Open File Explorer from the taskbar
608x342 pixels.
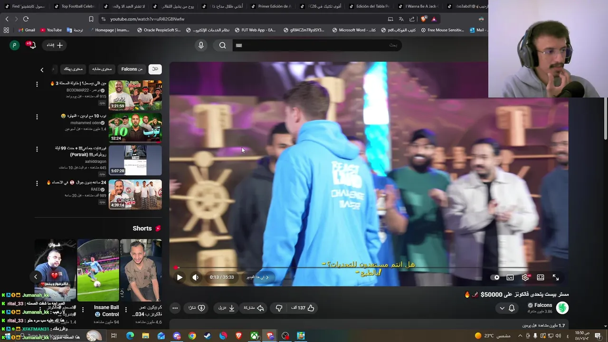[x=145, y=336]
